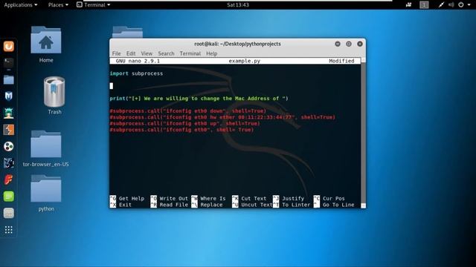Open the red F dock icon

pyautogui.click(x=9, y=179)
